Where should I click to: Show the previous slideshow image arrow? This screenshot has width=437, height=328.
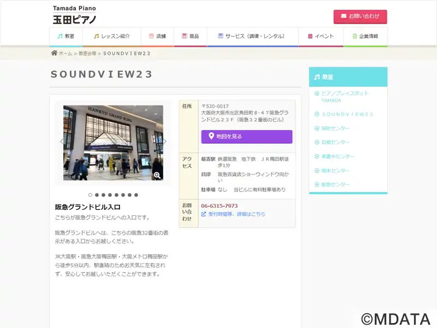click(61, 142)
